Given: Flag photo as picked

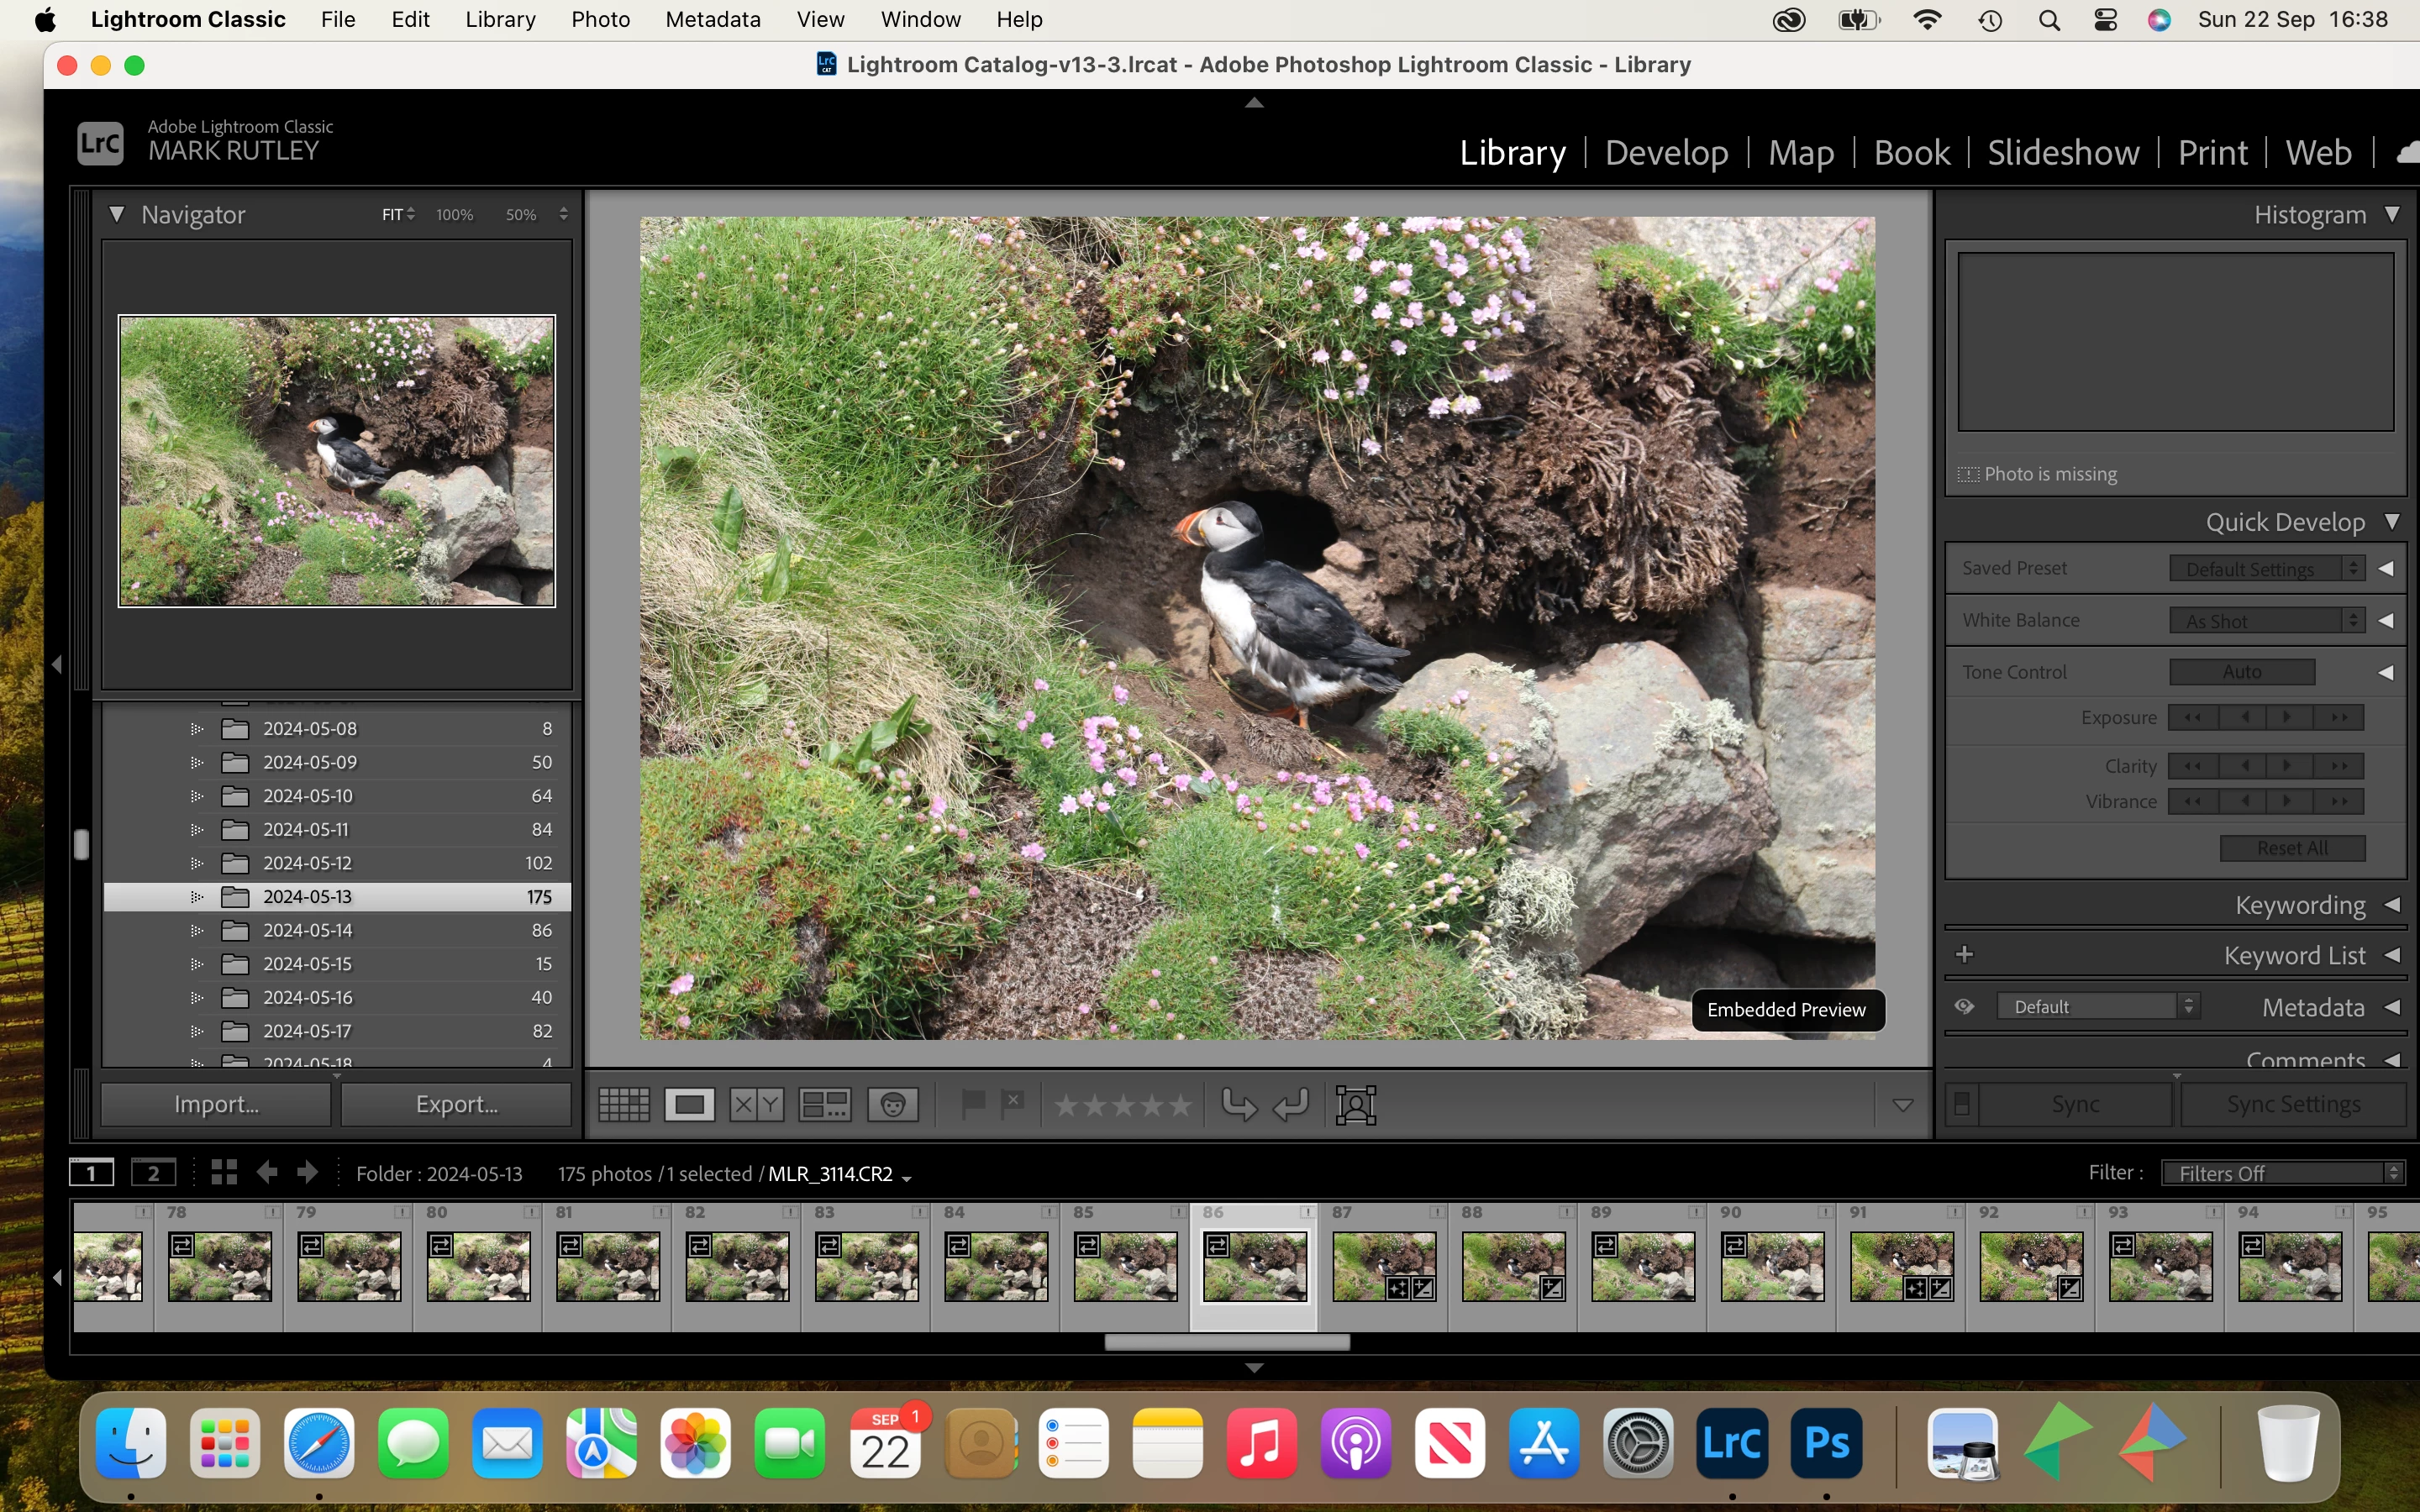Looking at the screenshot, I should (x=972, y=1103).
